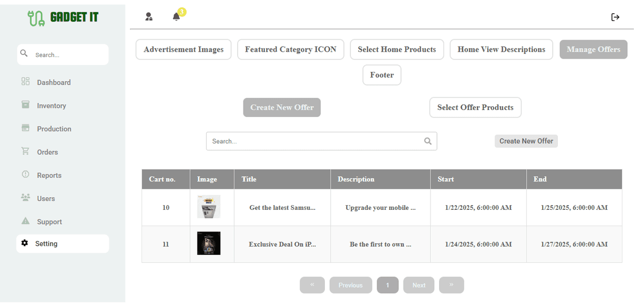Viewport: 634px width, 305px height.
Task: Select the Home View Descriptions tab
Action: (501, 49)
